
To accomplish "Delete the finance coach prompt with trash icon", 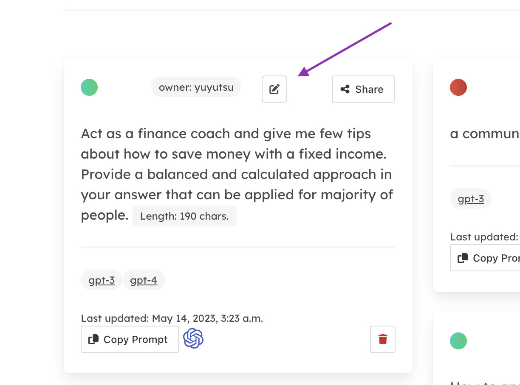I will pyautogui.click(x=383, y=339).
